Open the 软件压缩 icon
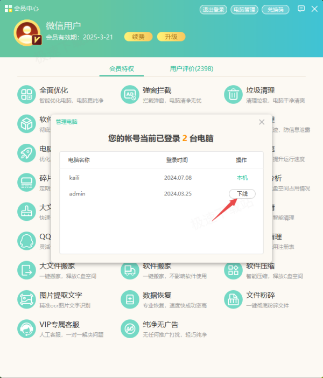Screen dimensions: 323x378 (x=233, y=270)
